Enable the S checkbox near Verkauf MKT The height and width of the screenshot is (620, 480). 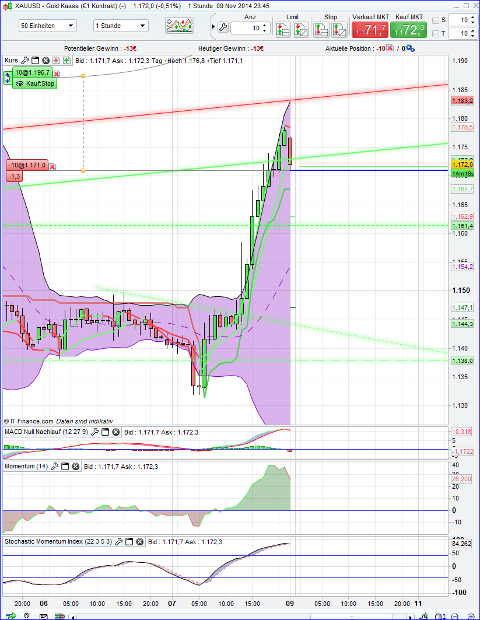click(435, 20)
